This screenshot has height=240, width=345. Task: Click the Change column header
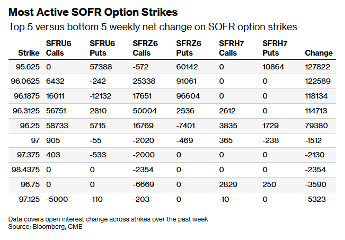tap(319, 53)
